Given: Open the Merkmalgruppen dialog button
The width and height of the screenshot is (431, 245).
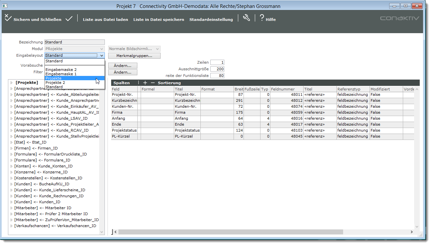Looking at the screenshot, I should pyautogui.click(x=134, y=56).
